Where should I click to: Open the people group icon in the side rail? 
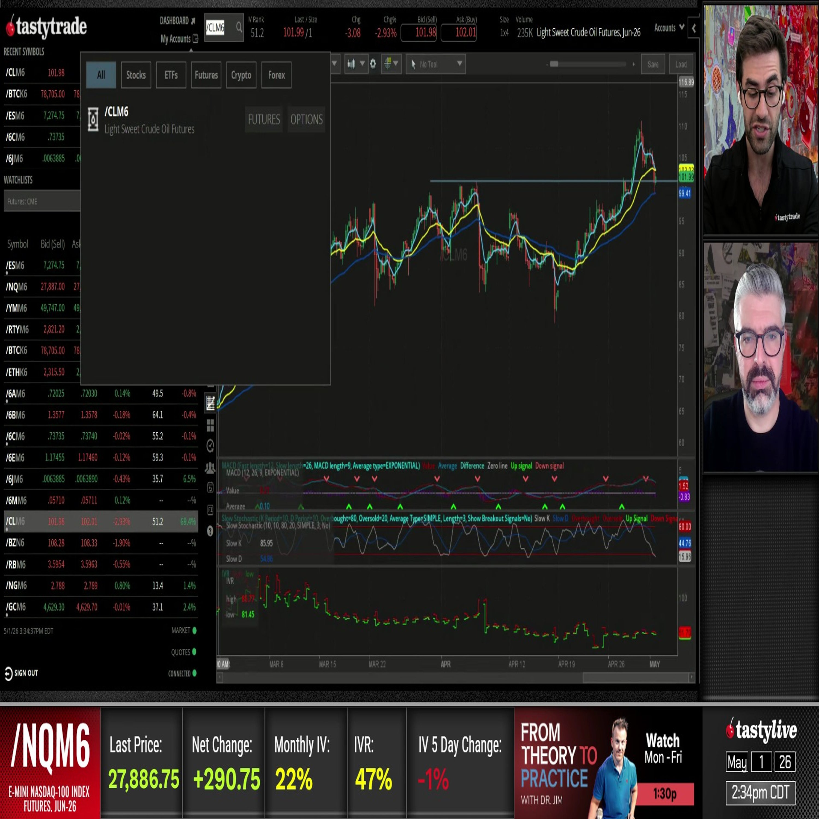(210, 468)
